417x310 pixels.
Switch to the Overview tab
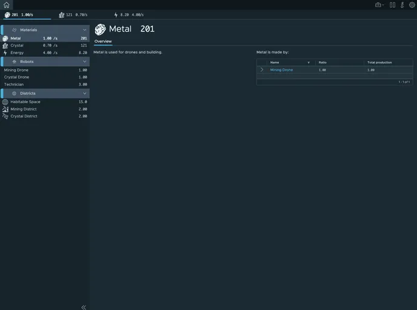(x=103, y=41)
